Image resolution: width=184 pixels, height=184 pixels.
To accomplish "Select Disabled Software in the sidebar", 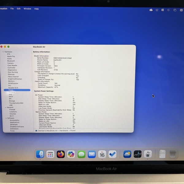I will click(x=17, y=127).
